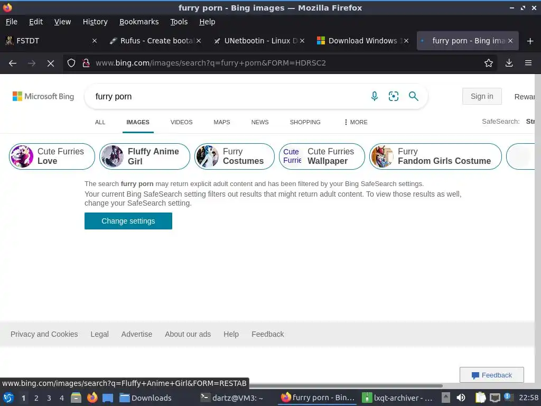Launch Bing visual search camera icon

click(393, 96)
